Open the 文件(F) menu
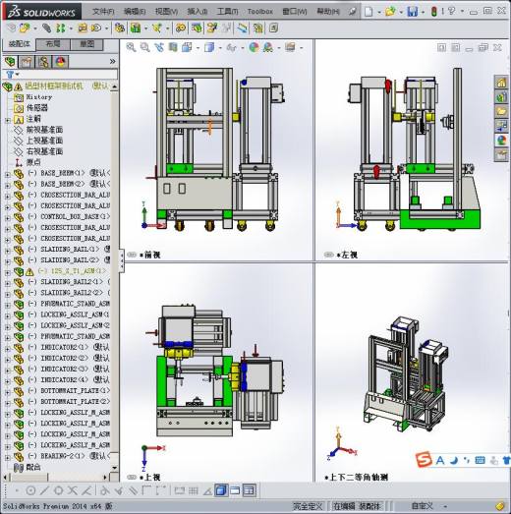 pyautogui.click(x=103, y=12)
